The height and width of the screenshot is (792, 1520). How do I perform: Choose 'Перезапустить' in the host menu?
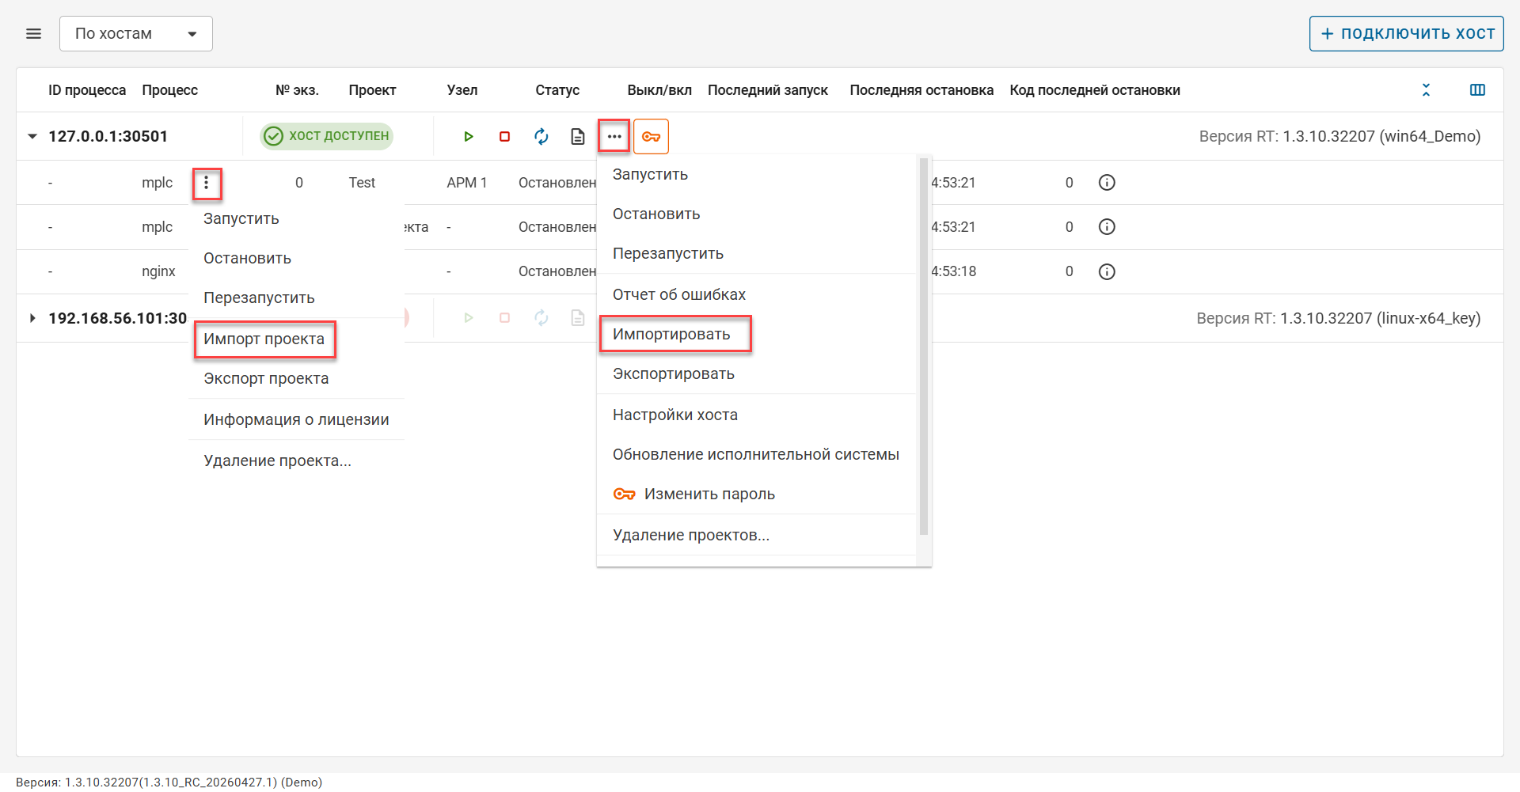756,254
